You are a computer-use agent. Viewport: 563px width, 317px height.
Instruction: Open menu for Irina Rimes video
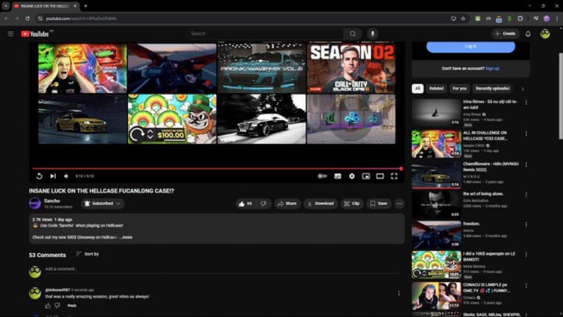click(526, 103)
